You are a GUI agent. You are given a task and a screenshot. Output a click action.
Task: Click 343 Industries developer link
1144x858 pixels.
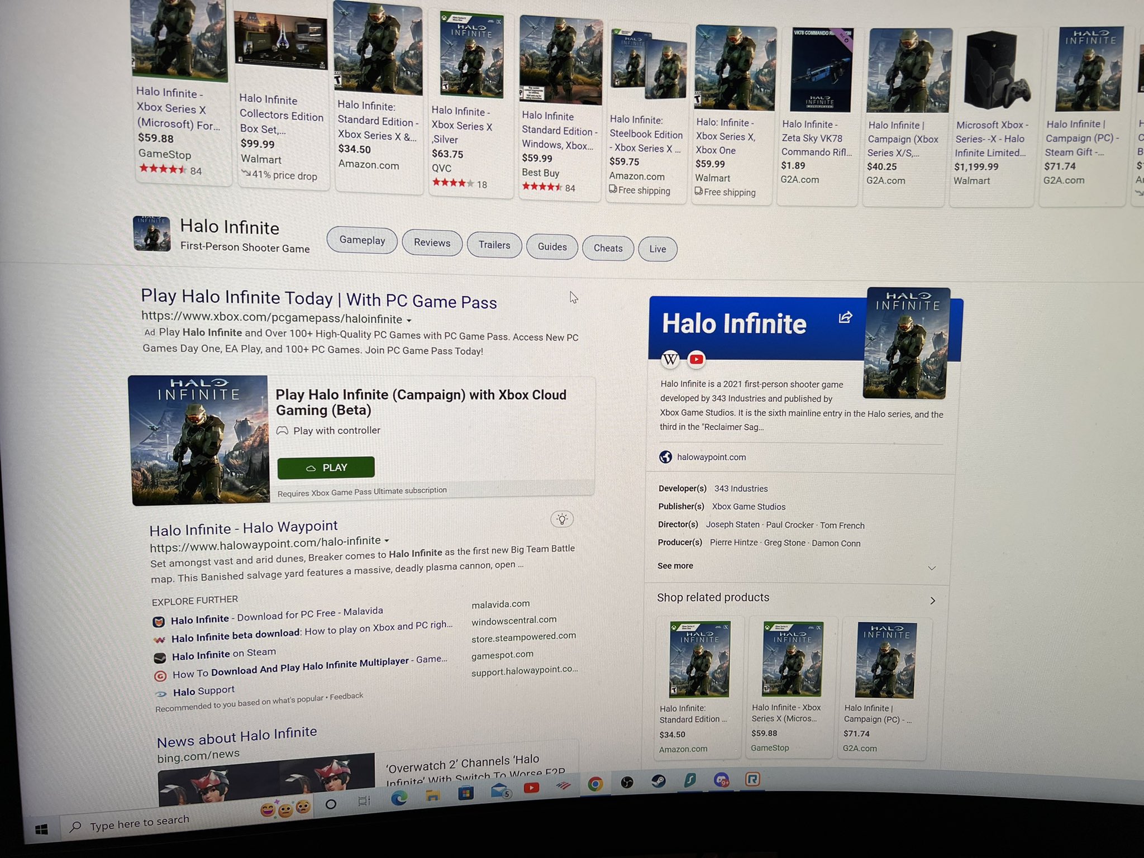click(741, 489)
